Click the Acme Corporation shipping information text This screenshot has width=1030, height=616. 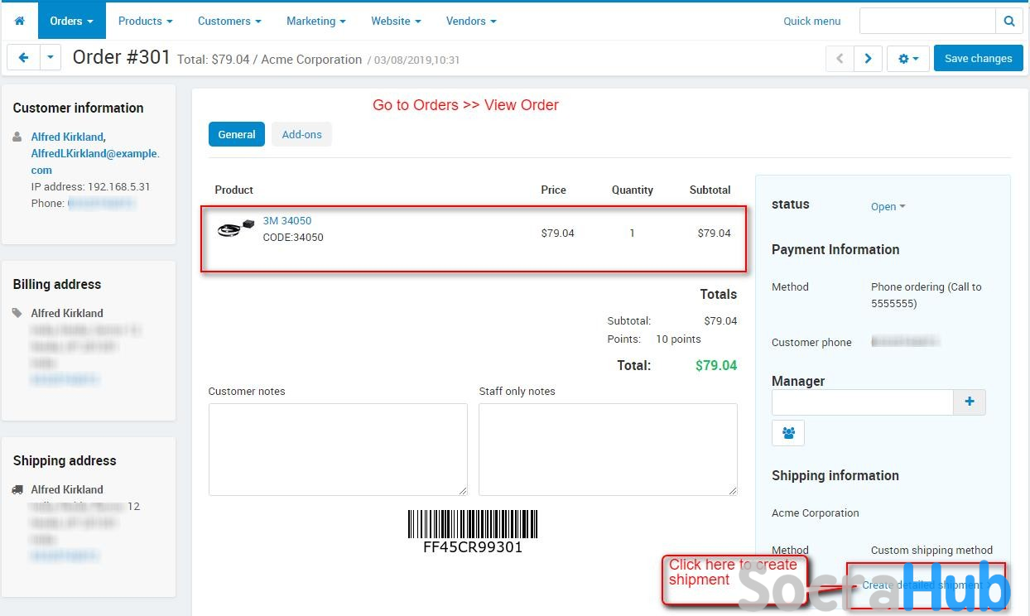click(x=816, y=513)
